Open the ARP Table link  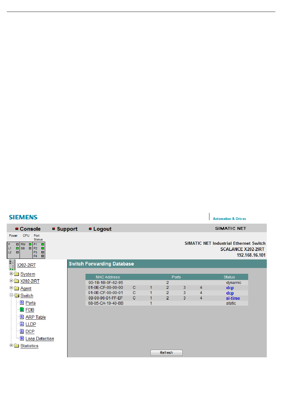coord(36,317)
